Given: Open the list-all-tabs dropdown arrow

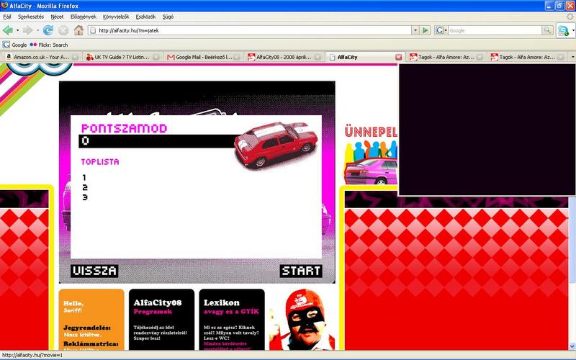Looking at the screenshot, I should [x=572, y=57].
